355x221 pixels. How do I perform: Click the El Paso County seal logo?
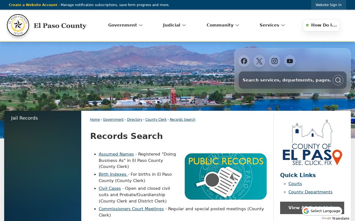click(x=18, y=25)
